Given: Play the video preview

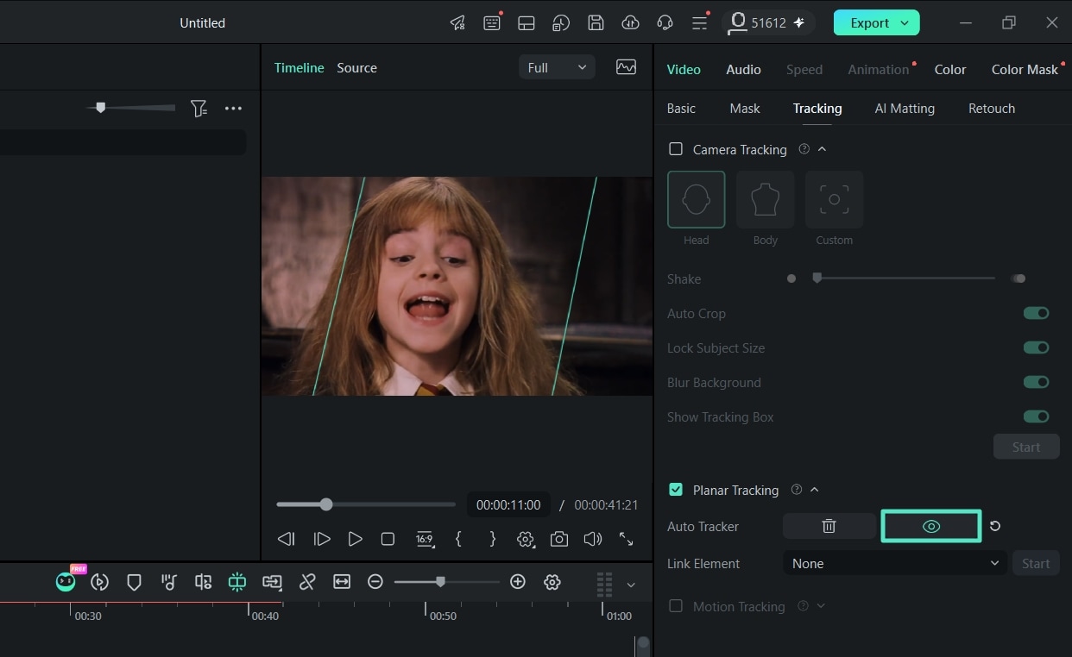Looking at the screenshot, I should tap(355, 539).
